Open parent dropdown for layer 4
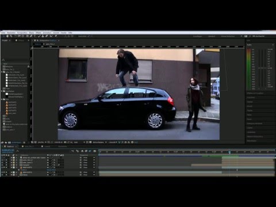 click(89, 165)
